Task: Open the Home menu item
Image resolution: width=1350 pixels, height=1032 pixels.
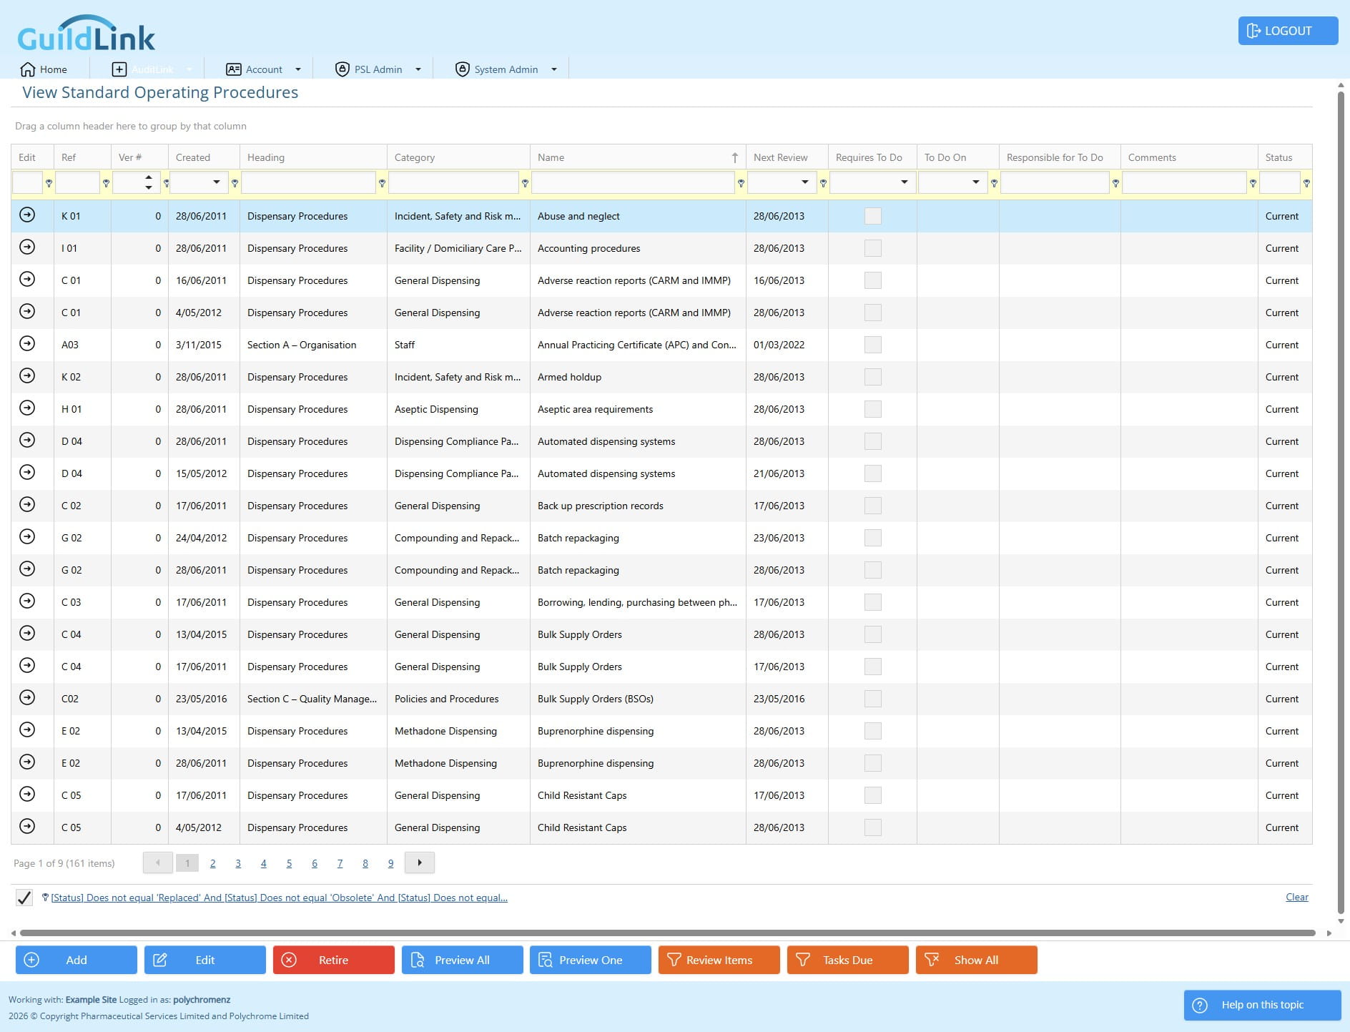Action: click(44, 69)
